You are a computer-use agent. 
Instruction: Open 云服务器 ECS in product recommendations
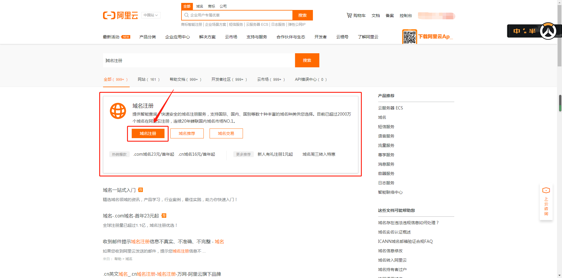click(390, 108)
